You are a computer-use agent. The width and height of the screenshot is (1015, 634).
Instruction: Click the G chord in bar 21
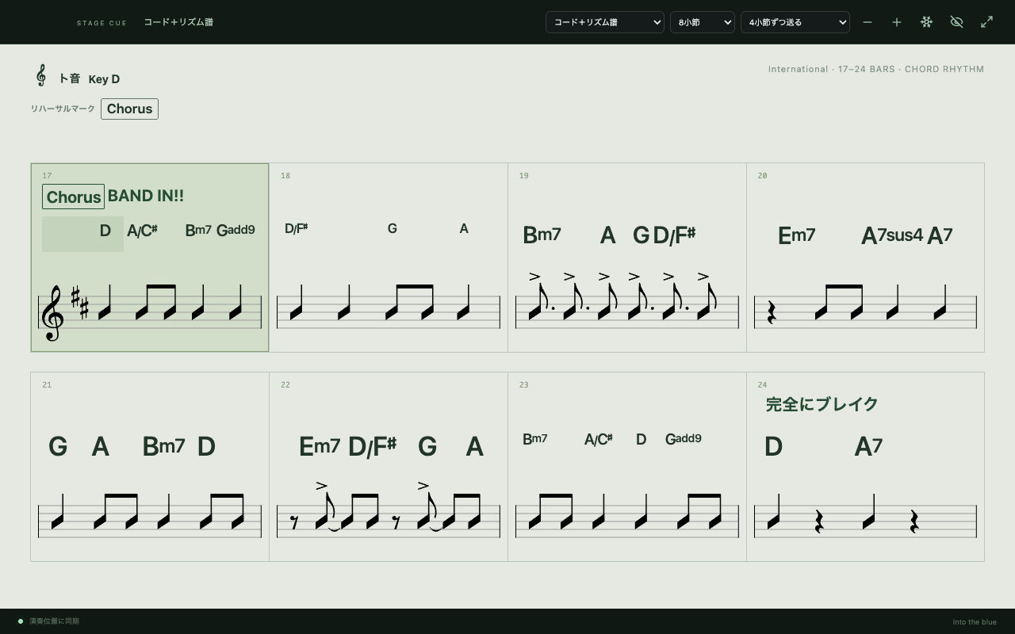pyautogui.click(x=58, y=446)
